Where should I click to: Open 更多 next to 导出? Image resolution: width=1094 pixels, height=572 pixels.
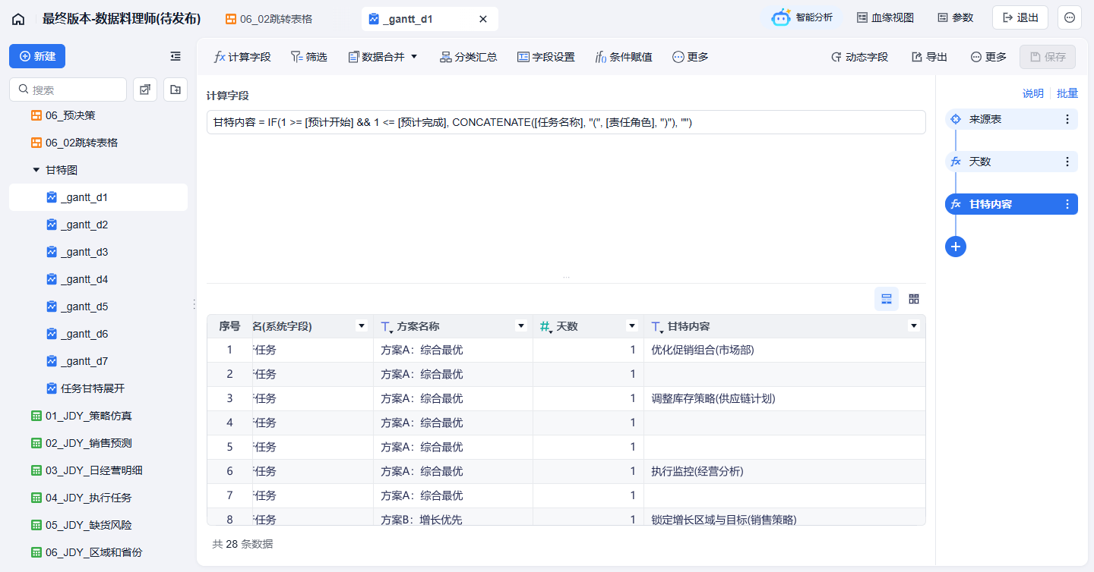[x=988, y=57]
